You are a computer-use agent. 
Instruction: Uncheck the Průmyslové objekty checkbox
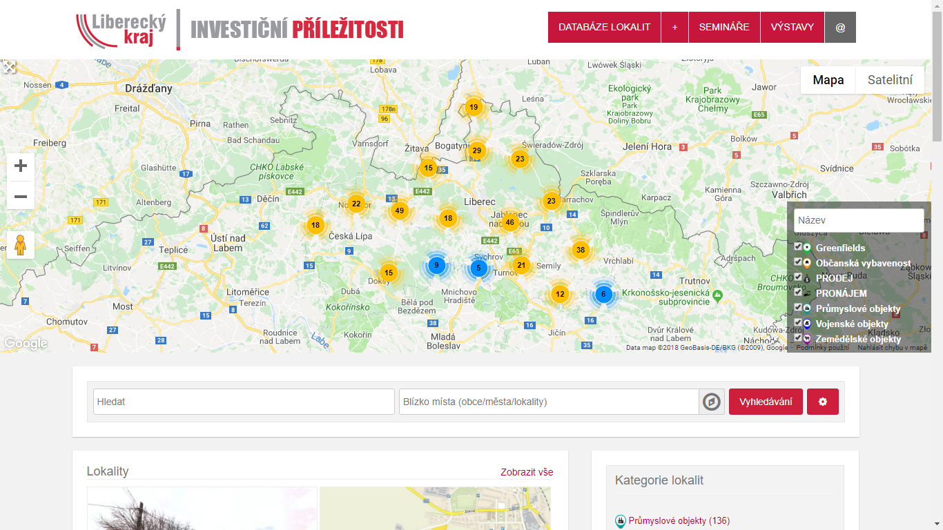798,307
